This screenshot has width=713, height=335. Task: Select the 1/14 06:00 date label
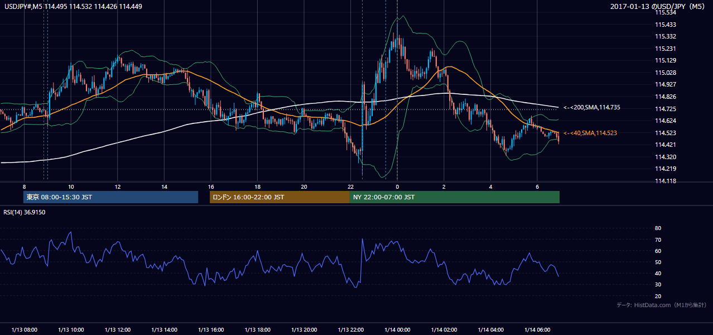[537, 330]
